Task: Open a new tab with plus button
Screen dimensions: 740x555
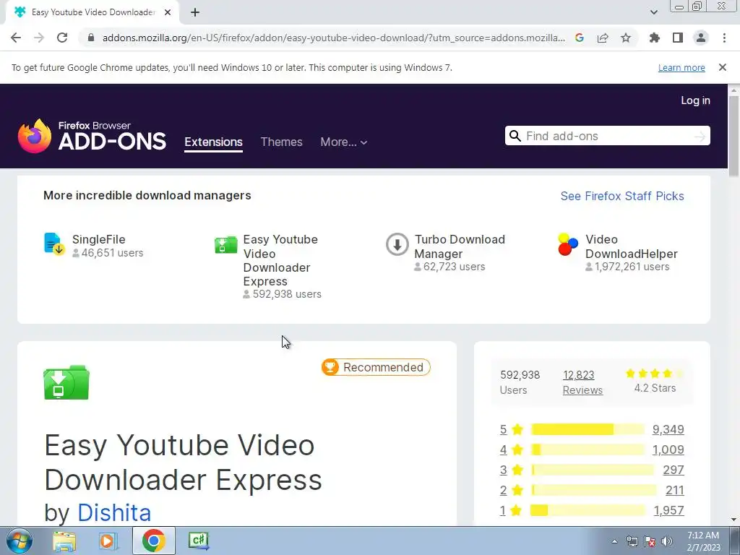Action: tap(195, 12)
